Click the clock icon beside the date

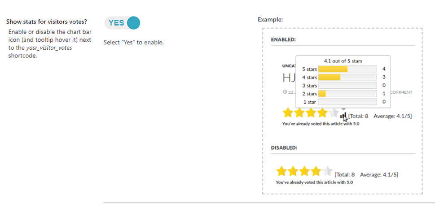click(285, 92)
